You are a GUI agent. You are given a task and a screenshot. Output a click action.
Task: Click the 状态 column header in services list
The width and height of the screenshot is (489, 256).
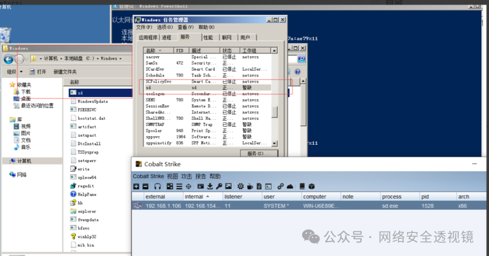click(x=230, y=51)
